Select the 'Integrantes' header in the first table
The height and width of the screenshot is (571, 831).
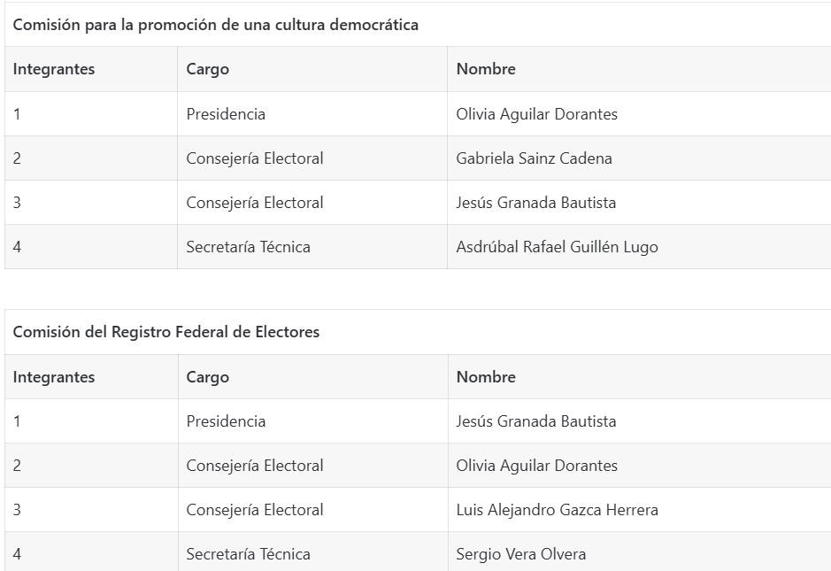coord(53,69)
